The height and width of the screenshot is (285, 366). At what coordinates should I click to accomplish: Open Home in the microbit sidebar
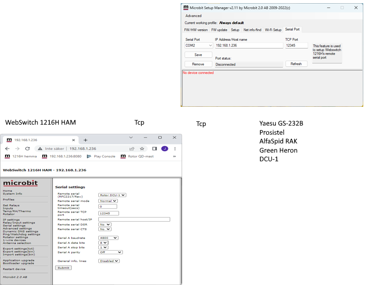click(7, 191)
